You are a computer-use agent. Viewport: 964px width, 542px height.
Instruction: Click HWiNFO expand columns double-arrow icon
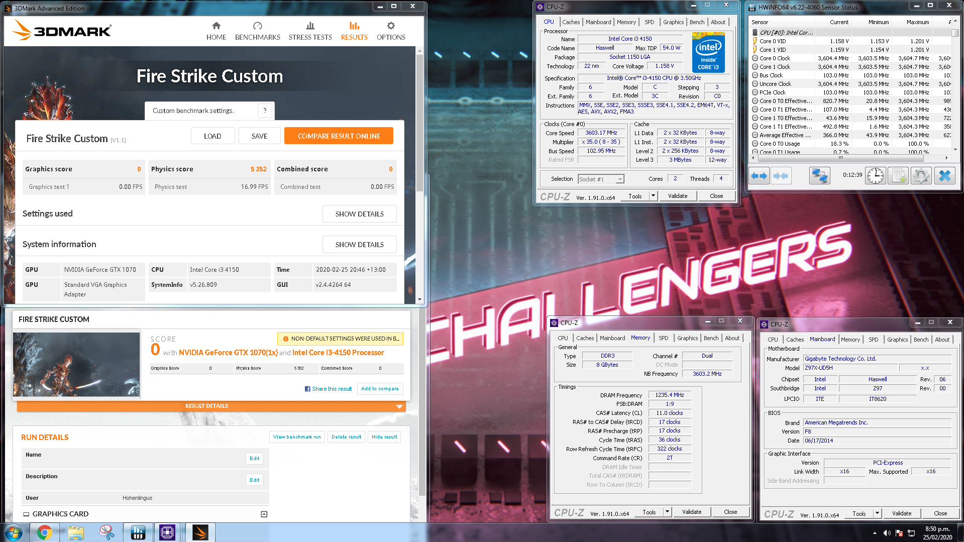(x=759, y=176)
